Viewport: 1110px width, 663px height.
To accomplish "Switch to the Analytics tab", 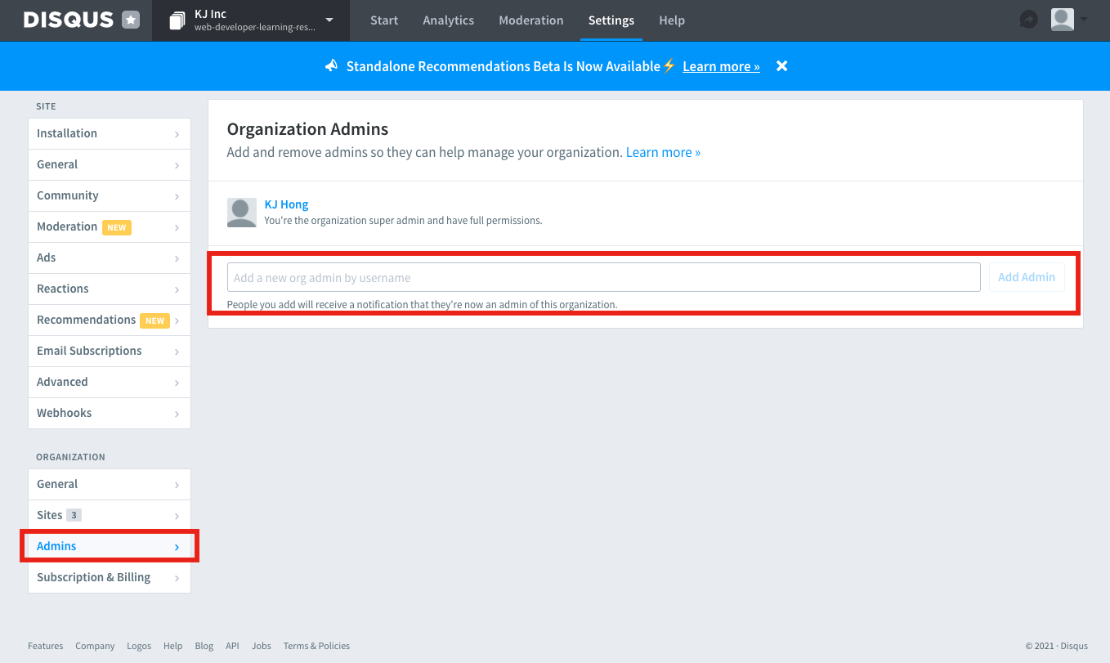I will pos(448,20).
